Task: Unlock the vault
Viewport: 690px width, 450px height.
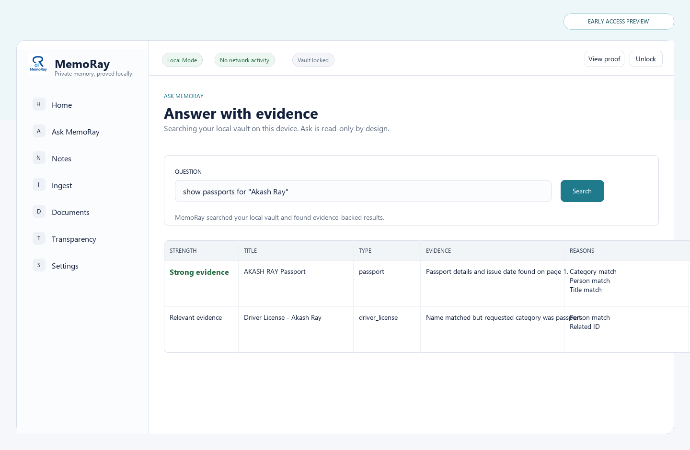Action: coord(646,59)
